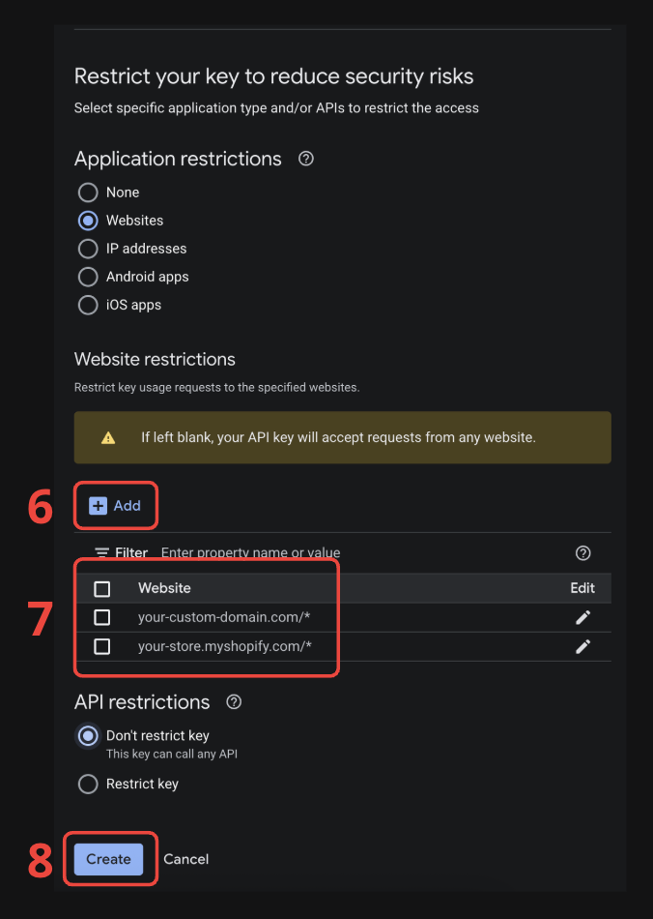Screen dimensions: 653x919
Task: Choose IP addresses restriction option
Action: pyautogui.click(x=88, y=249)
